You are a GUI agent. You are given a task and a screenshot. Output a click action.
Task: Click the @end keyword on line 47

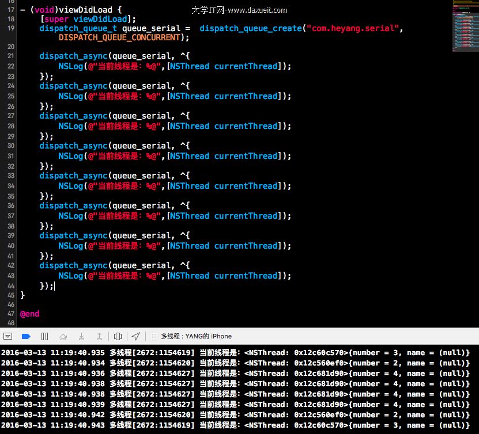click(30, 314)
